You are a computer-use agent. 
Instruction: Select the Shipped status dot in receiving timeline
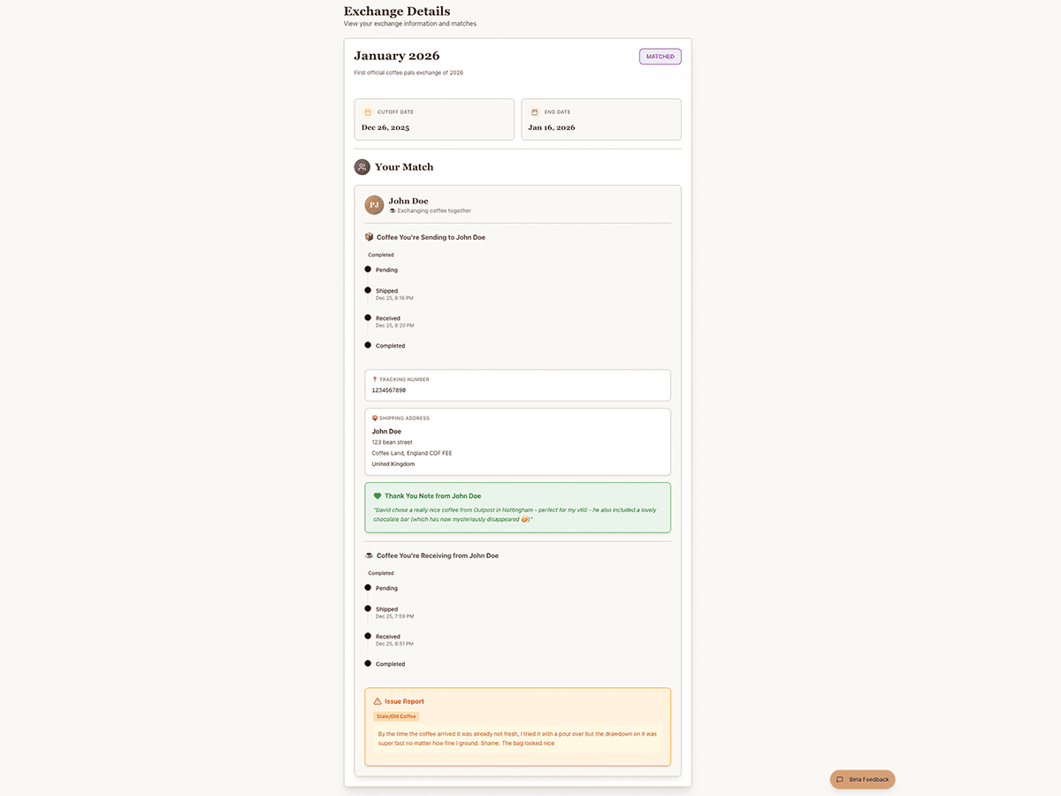click(x=368, y=608)
